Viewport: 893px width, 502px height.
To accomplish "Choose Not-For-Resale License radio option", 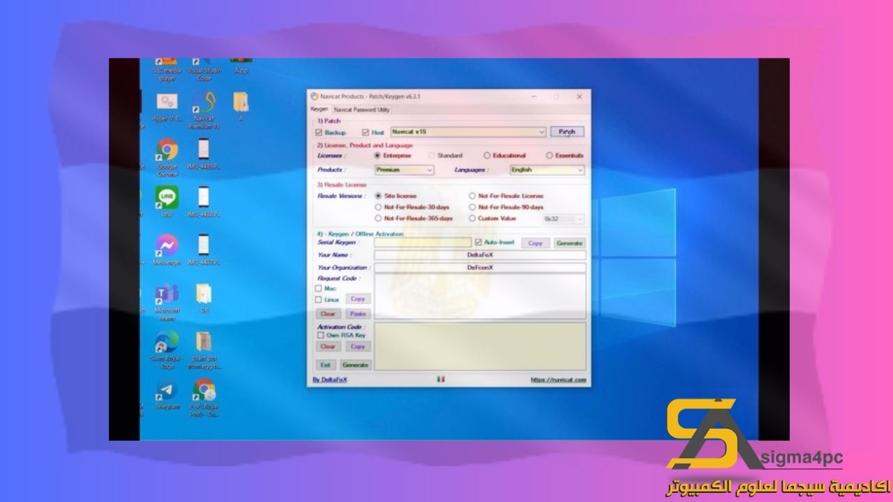I will point(472,196).
